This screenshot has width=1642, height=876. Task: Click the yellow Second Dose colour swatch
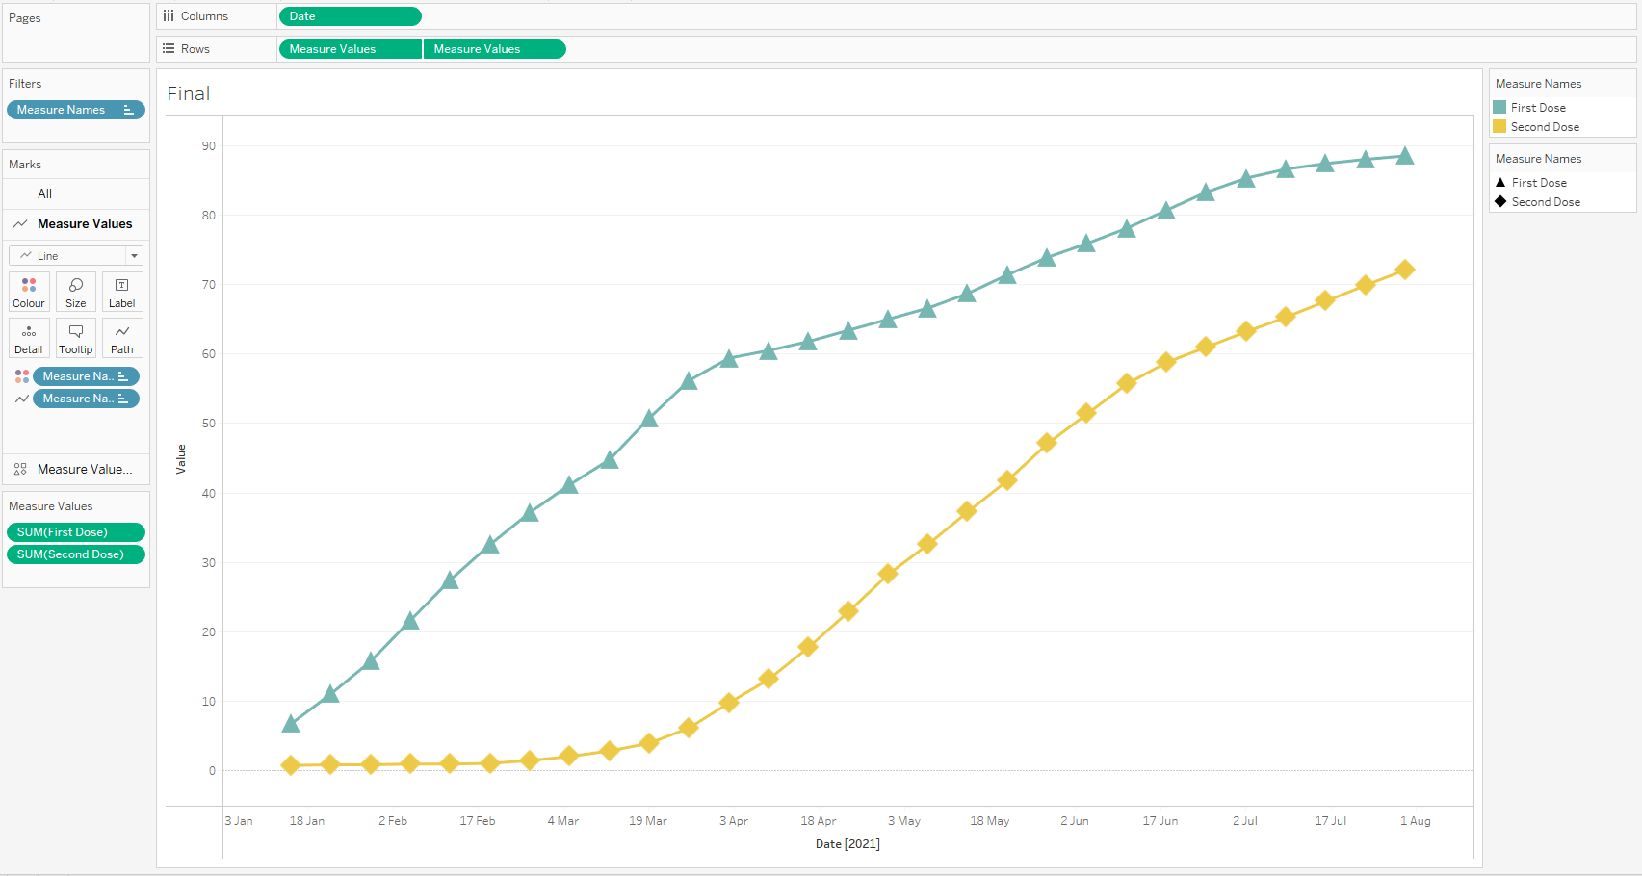coord(1499,126)
